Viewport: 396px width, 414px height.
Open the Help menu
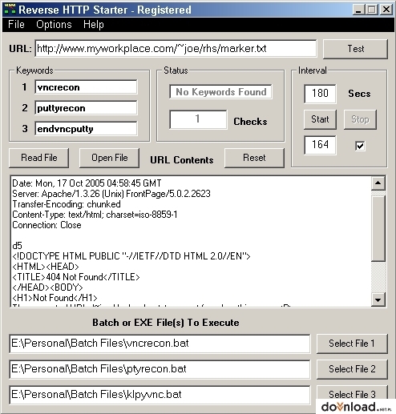pos(94,25)
